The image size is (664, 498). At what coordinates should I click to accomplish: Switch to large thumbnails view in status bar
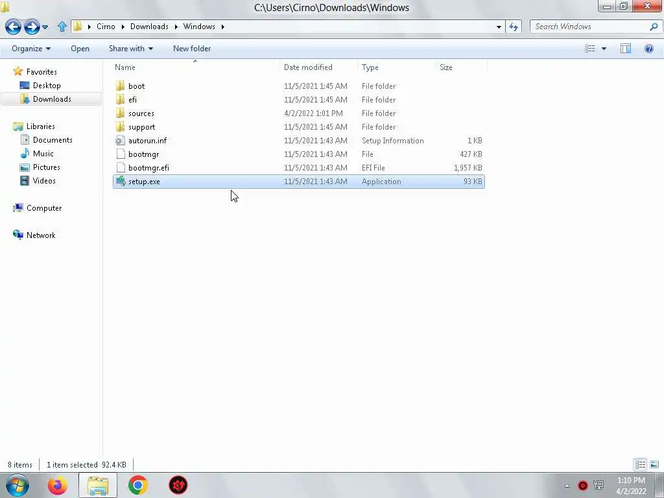click(654, 464)
